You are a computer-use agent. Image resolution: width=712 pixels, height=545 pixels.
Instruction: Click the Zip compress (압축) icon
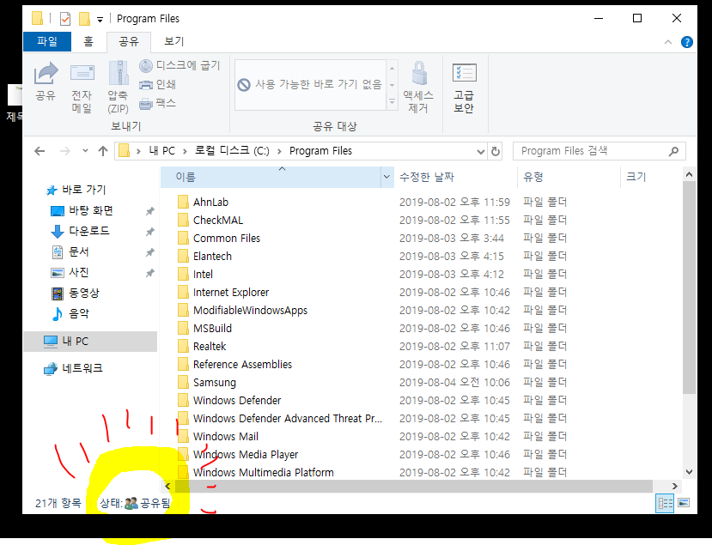tap(118, 88)
